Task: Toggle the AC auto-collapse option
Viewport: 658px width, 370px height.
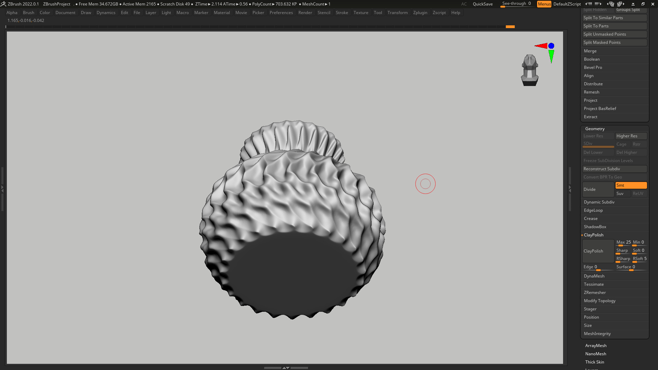Action: pyautogui.click(x=464, y=4)
